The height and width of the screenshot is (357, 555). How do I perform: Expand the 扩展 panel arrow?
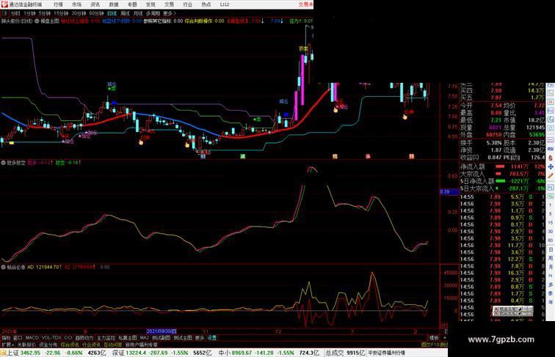pyautogui.click(x=7, y=345)
